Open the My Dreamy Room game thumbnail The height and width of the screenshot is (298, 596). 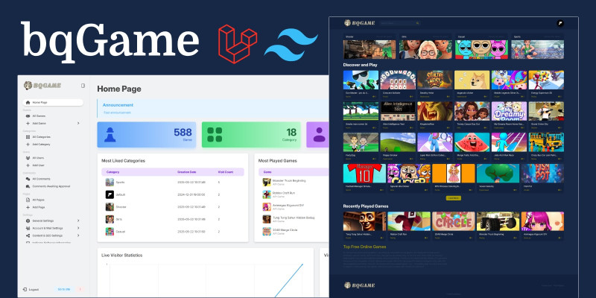(510, 111)
